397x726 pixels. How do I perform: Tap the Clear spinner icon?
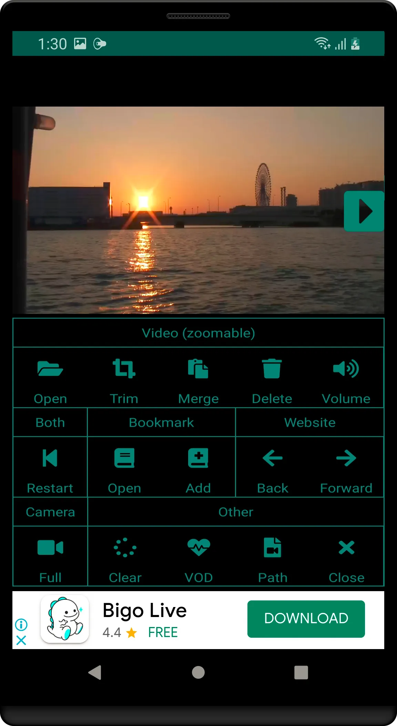pos(125,547)
